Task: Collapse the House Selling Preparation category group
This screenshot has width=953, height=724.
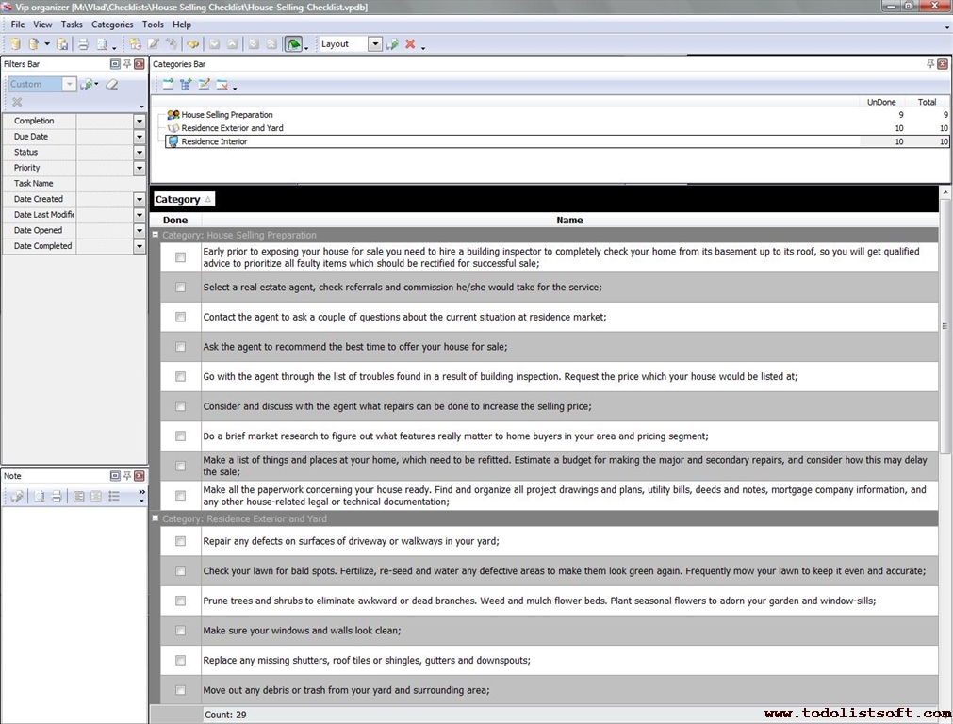Action: coord(156,235)
